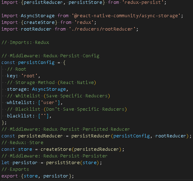The width and height of the screenshot is (193, 181).
Task: Click the rootReducer argument in persistReducer call
Action: 171,136
